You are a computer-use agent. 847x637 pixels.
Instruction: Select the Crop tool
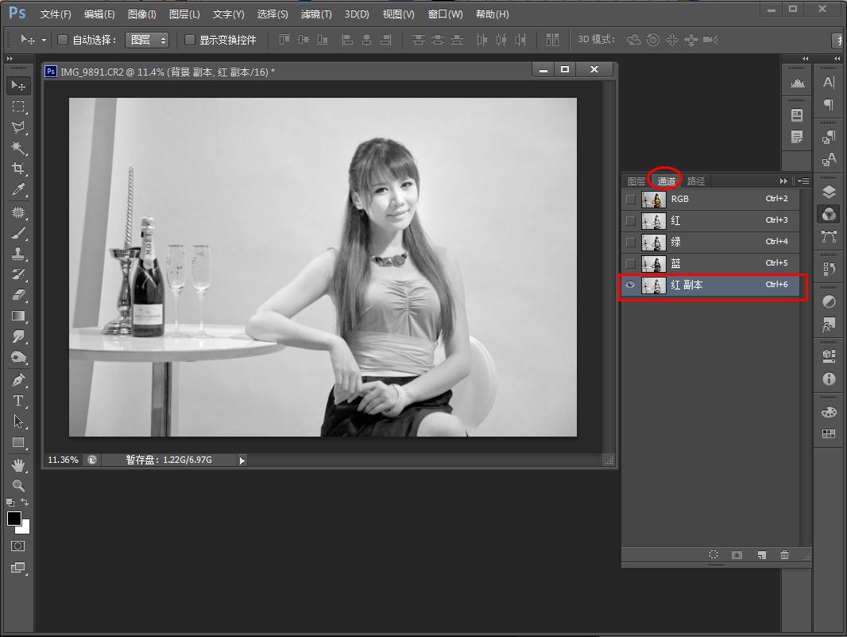18,169
